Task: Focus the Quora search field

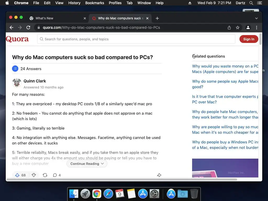Action: 136,39
